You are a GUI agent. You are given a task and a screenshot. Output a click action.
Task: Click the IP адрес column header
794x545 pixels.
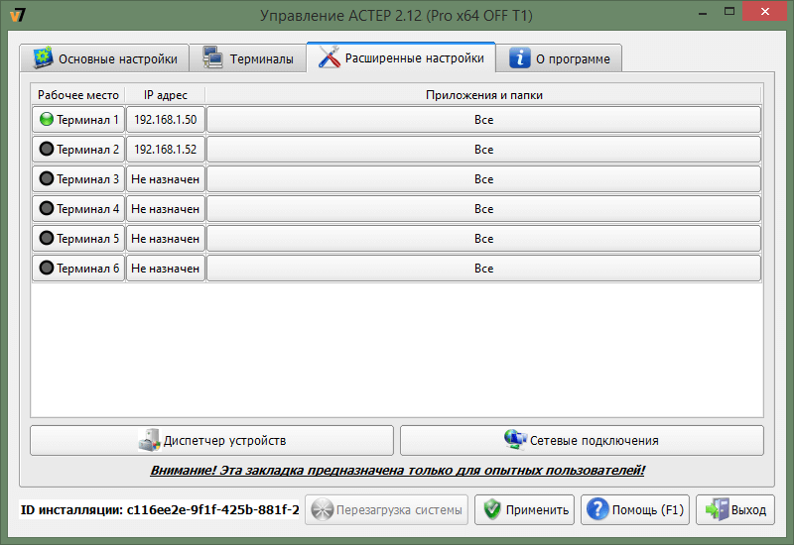tap(166, 95)
